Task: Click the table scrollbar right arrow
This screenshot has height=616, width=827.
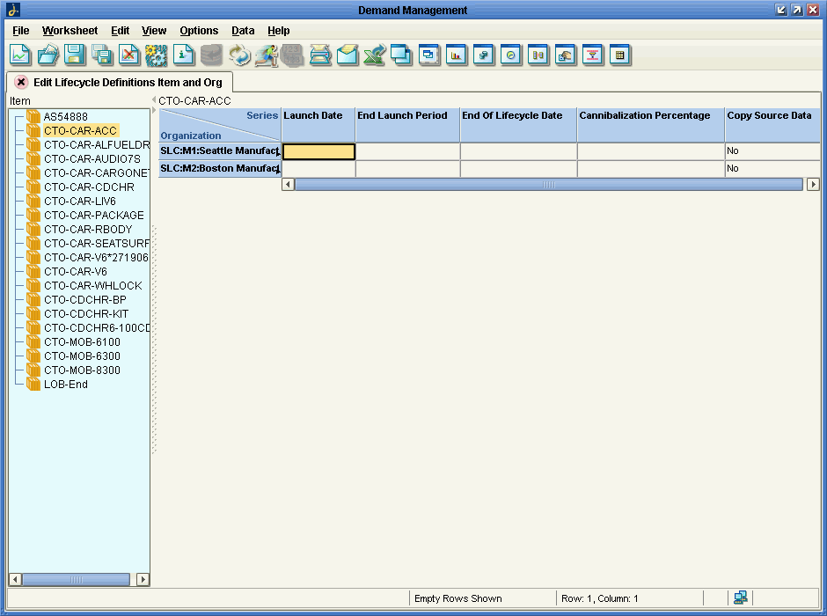Action: click(x=813, y=185)
